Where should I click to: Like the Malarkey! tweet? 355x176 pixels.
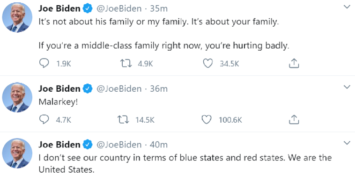click(207, 120)
